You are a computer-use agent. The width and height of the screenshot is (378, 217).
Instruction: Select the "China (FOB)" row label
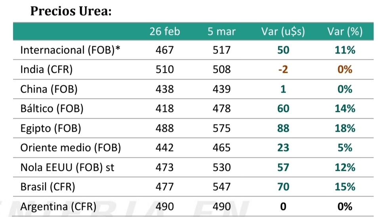49,89
